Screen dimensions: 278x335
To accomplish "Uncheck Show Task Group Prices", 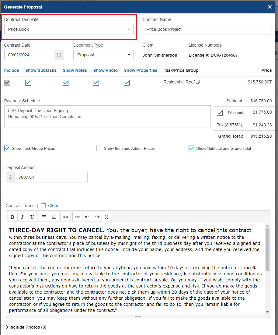I will (x=7, y=148).
